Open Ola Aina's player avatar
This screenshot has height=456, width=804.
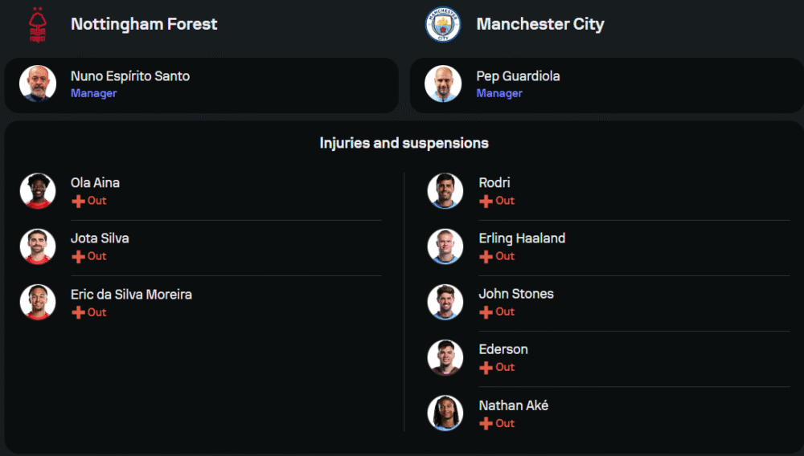click(x=38, y=191)
